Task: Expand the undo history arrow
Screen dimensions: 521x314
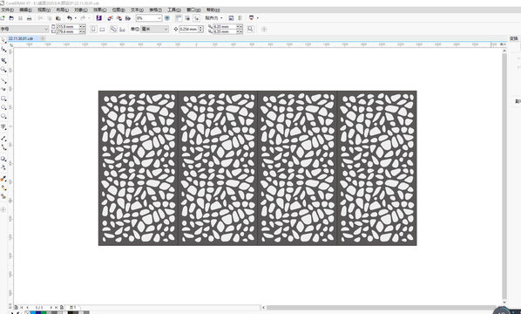Action: (76, 18)
